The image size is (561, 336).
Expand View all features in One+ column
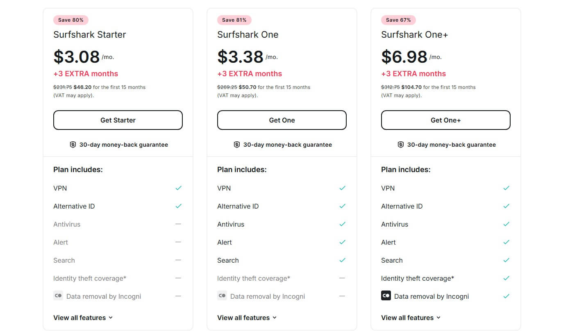(x=411, y=317)
